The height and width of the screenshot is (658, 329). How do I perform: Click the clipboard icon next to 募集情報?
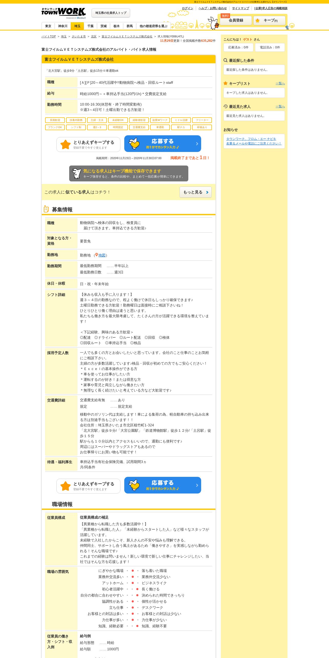click(46, 209)
